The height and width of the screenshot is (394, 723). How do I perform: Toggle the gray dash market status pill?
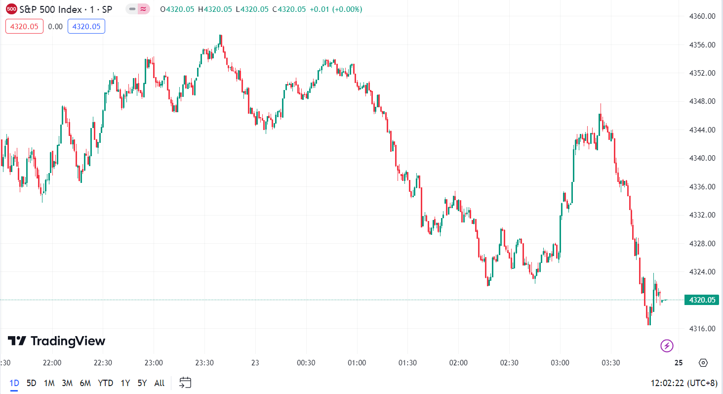[x=132, y=9]
